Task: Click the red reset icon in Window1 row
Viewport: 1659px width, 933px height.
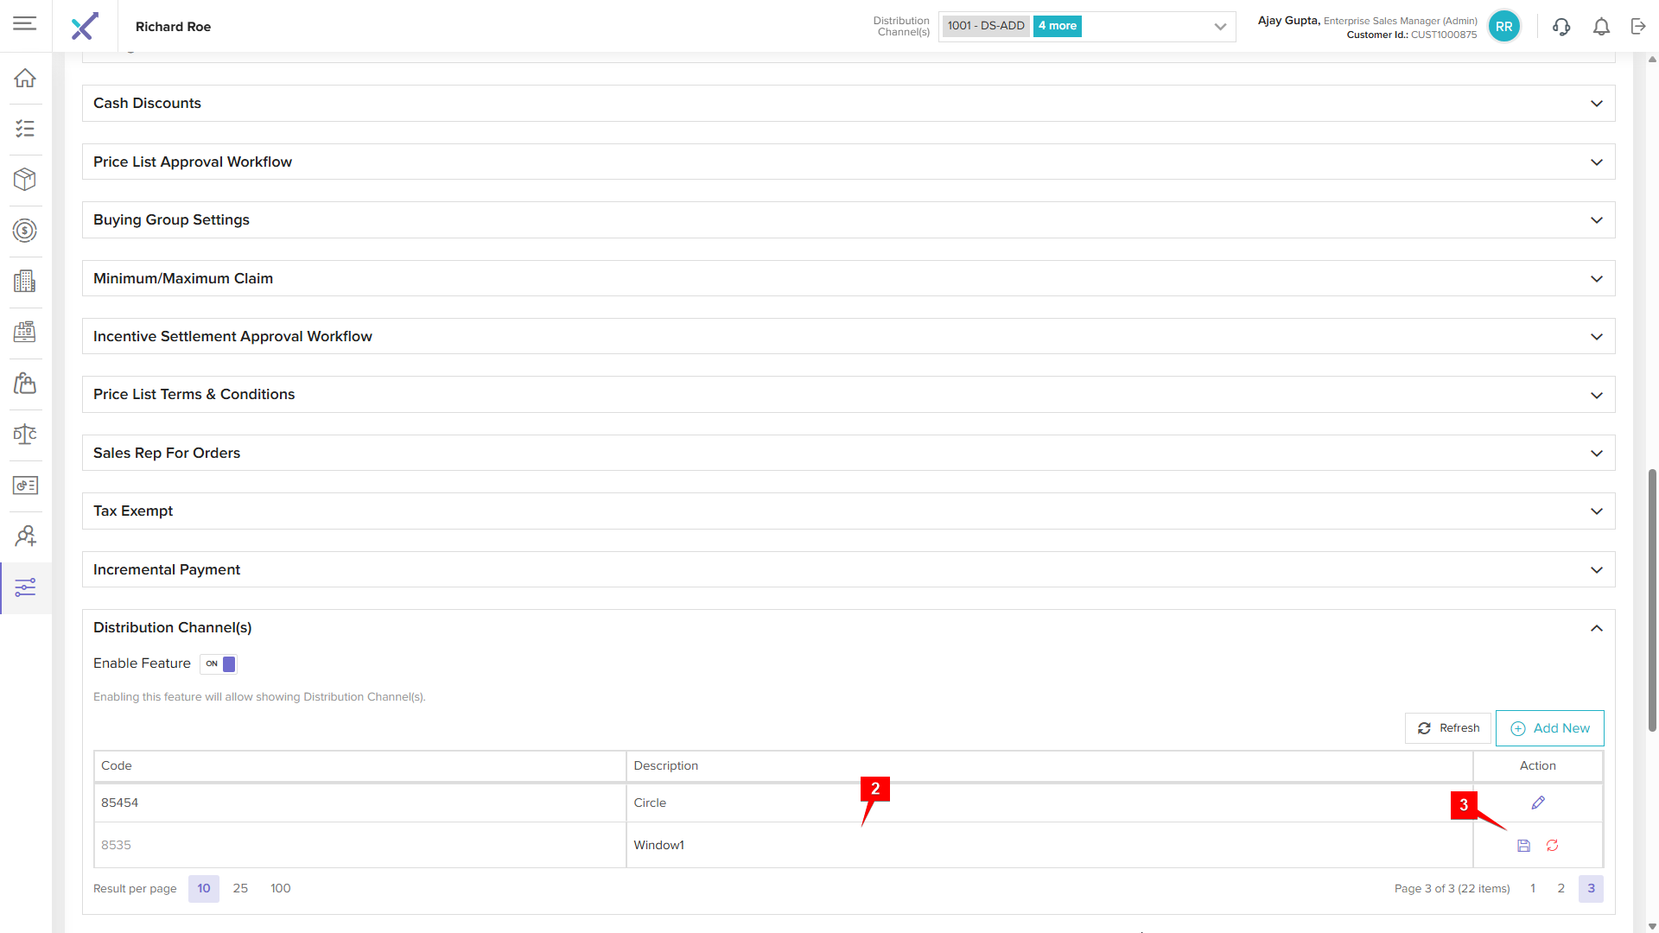Action: 1553,846
